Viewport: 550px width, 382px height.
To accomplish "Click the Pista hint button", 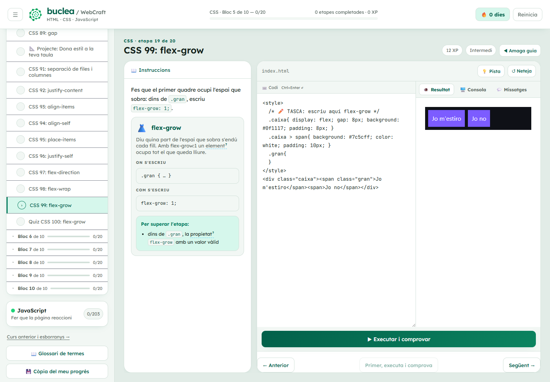I will pyautogui.click(x=491, y=71).
